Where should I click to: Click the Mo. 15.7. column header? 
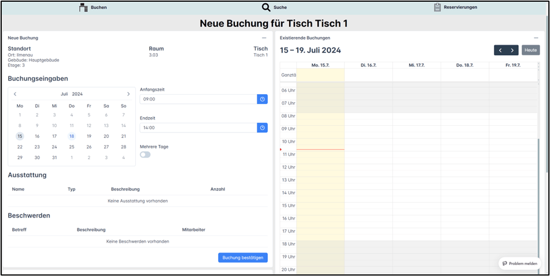coord(320,65)
